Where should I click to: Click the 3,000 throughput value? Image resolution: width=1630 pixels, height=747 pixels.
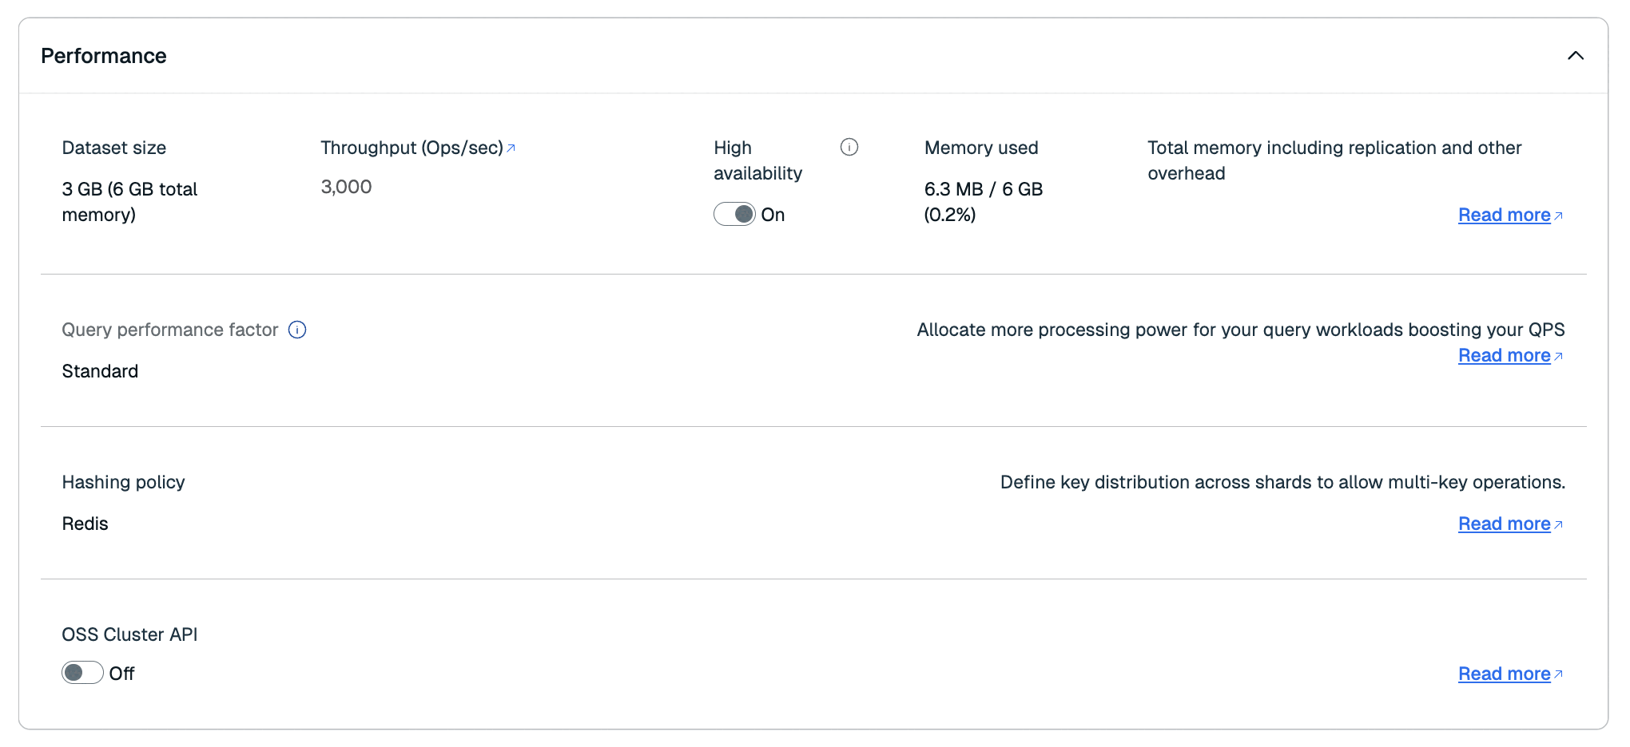click(x=346, y=187)
